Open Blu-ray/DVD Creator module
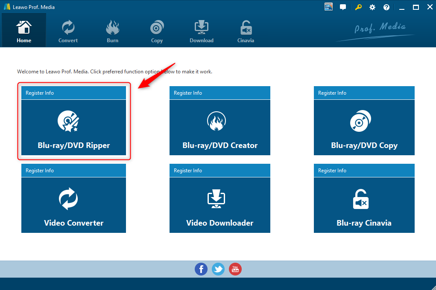Screen dimensions: 436x290 click(220, 128)
